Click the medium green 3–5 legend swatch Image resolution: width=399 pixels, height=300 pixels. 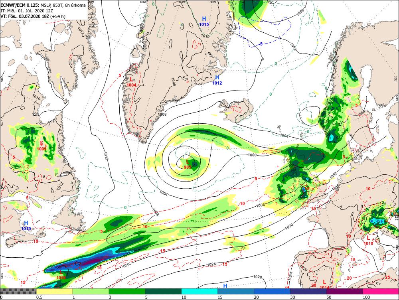(127, 291)
